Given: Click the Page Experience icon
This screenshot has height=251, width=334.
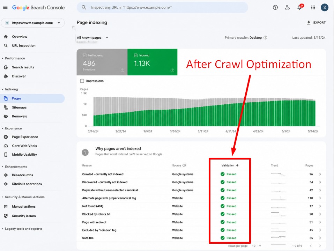Looking at the screenshot, I should tap(6, 137).
